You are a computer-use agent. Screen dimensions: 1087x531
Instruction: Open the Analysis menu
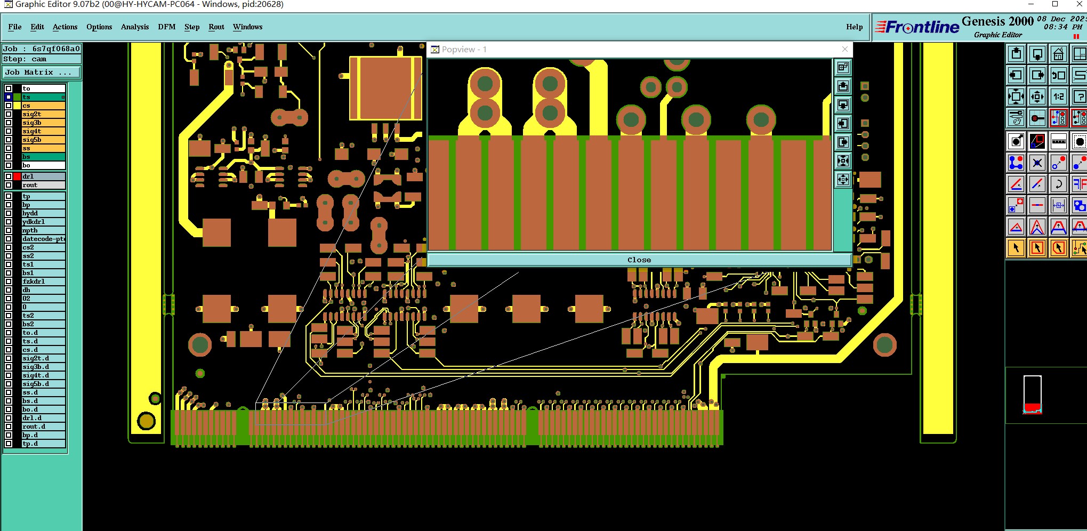click(x=135, y=27)
